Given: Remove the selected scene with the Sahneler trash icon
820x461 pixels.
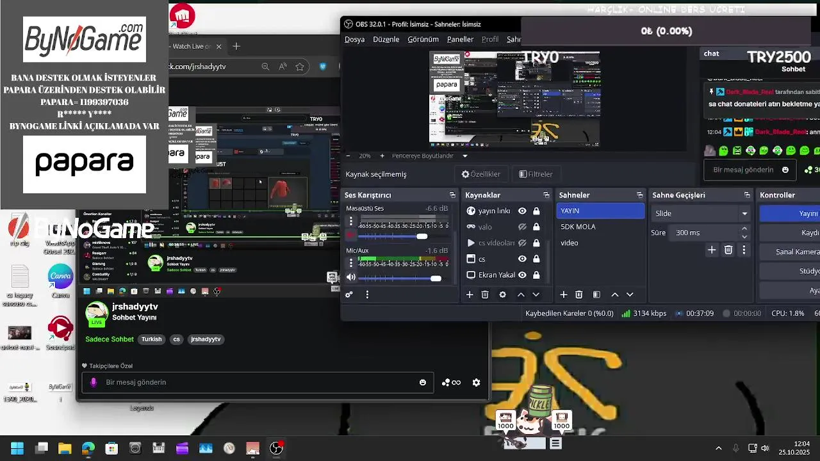Looking at the screenshot, I should [x=579, y=295].
